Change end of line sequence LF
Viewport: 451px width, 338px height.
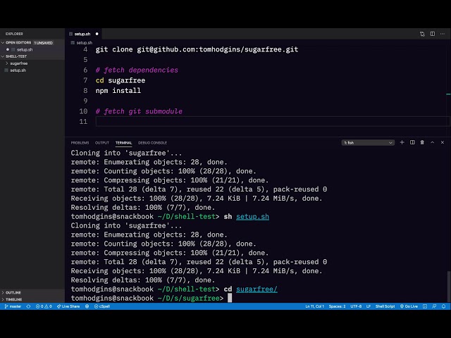pyautogui.click(x=369, y=306)
